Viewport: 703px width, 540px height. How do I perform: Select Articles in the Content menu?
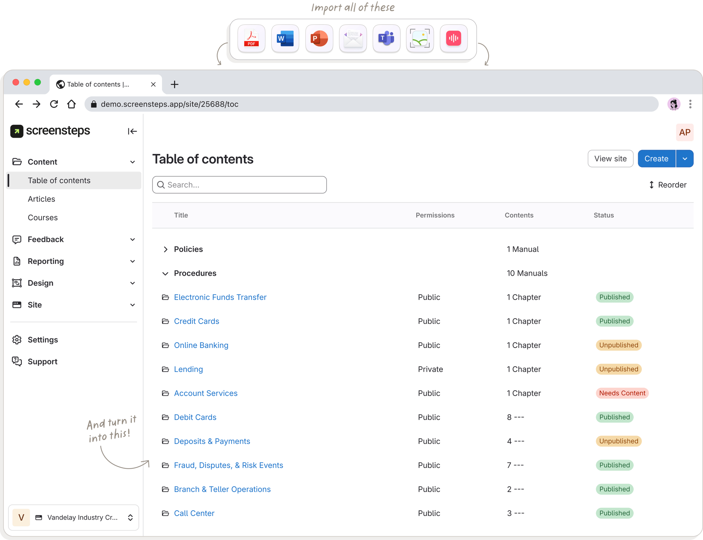(41, 199)
